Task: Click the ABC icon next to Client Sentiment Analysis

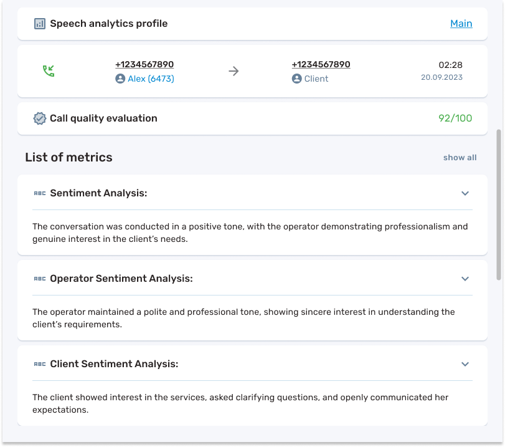Action: (40, 364)
